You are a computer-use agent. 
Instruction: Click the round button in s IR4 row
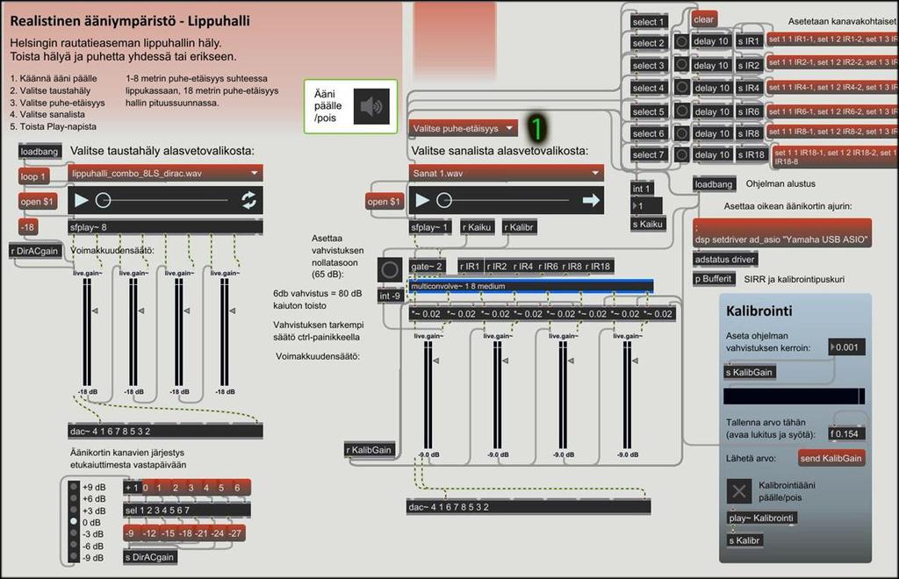tap(681, 87)
